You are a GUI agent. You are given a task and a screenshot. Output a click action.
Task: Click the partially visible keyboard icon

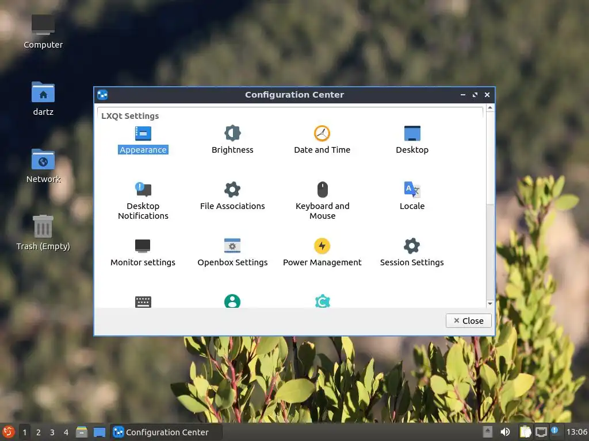click(143, 302)
